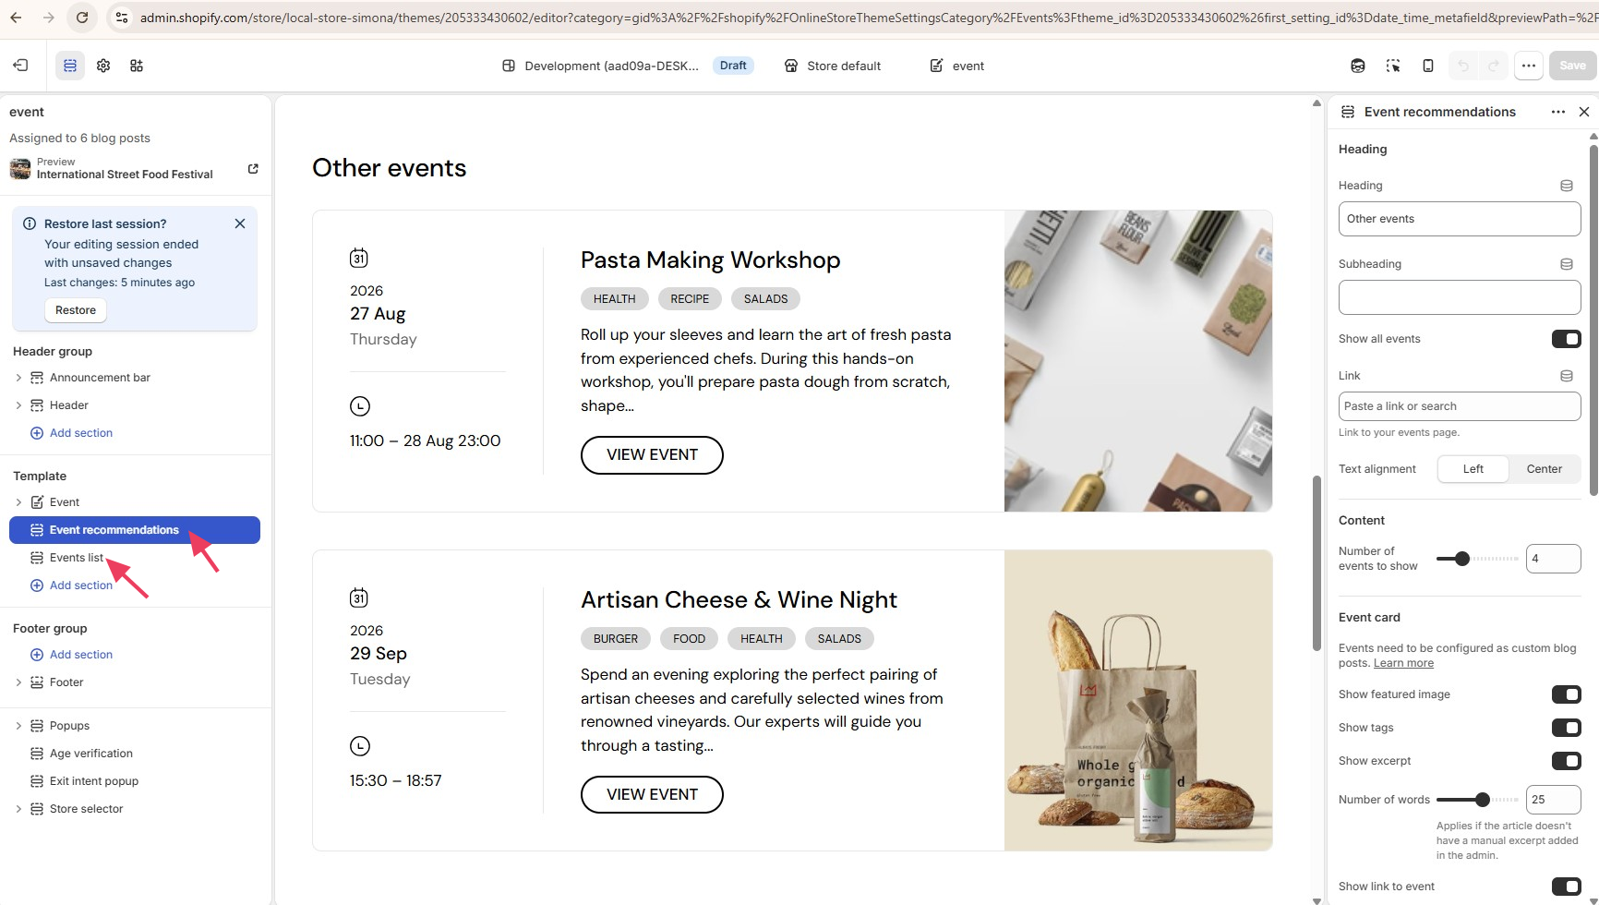Select Center text alignment
This screenshot has width=1599, height=905.
[1545, 469]
